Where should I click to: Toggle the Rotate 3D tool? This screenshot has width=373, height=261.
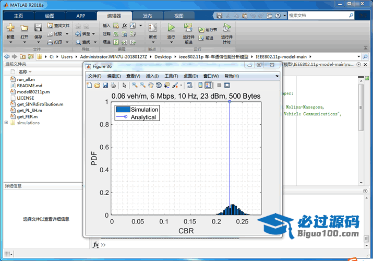(x=159, y=85)
